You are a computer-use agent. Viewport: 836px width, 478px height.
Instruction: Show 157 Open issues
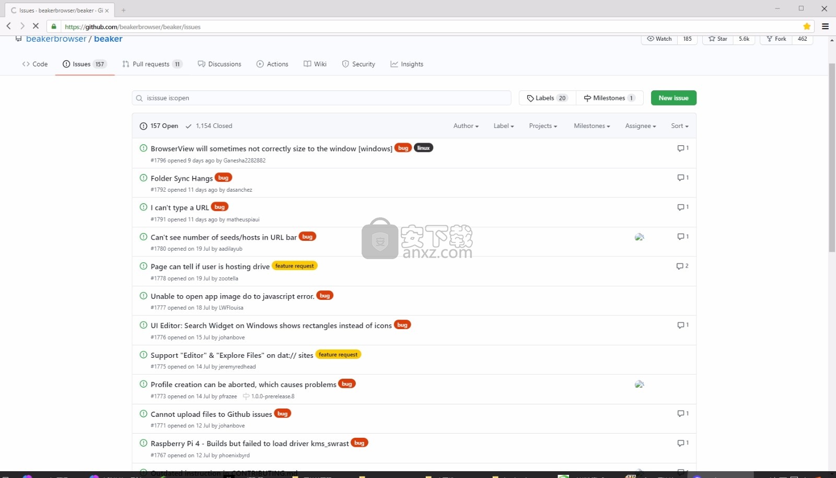coord(159,126)
